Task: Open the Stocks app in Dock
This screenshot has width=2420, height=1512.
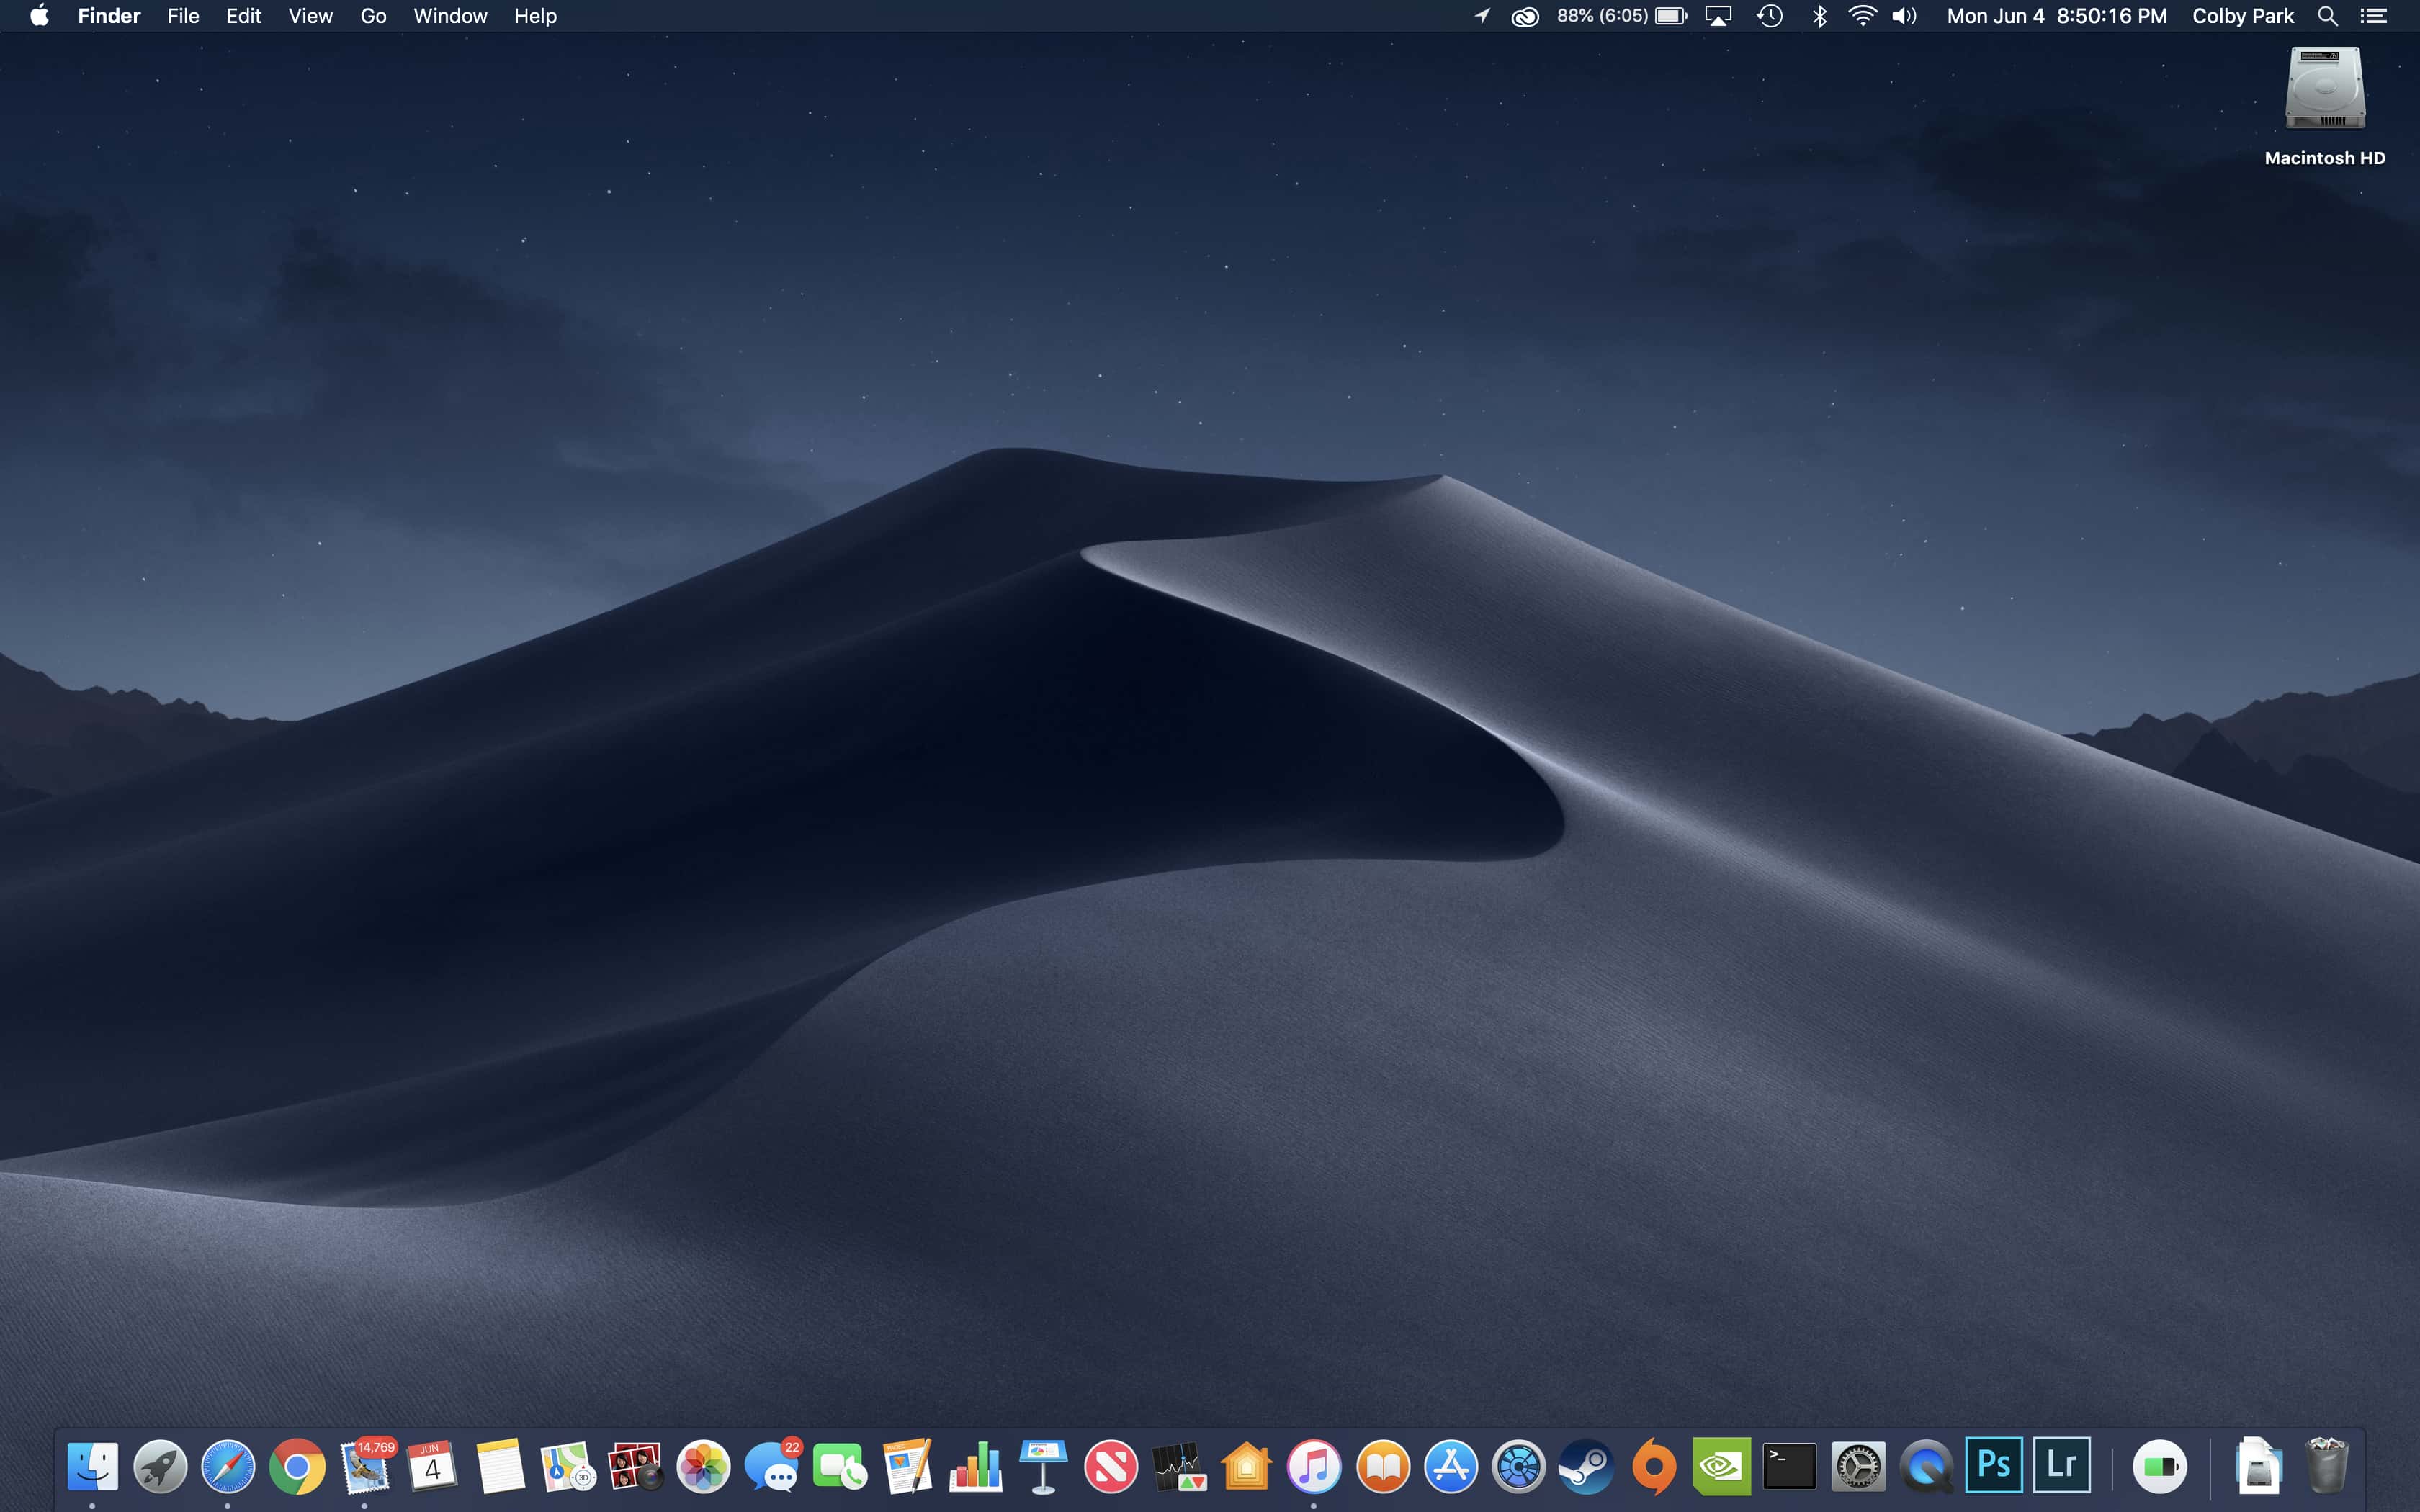Action: (x=1179, y=1467)
